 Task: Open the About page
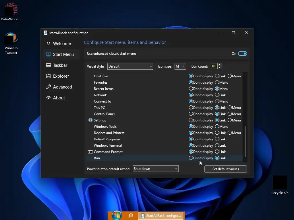click(x=62, y=98)
